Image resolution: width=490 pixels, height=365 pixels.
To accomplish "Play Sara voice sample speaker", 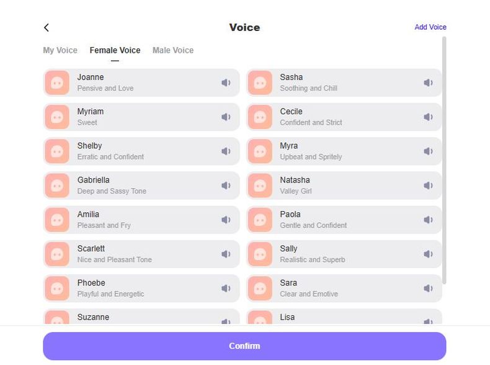I will coord(428,288).
